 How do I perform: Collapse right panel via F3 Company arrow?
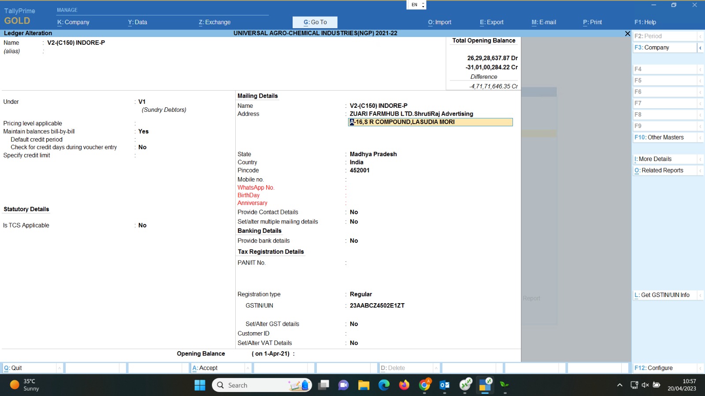700,48
